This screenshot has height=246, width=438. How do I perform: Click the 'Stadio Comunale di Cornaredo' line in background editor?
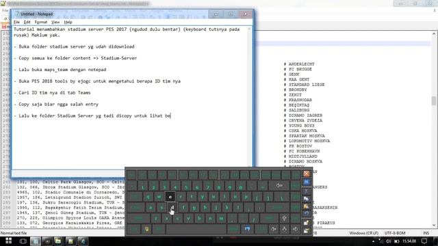[x=70, y=192]
